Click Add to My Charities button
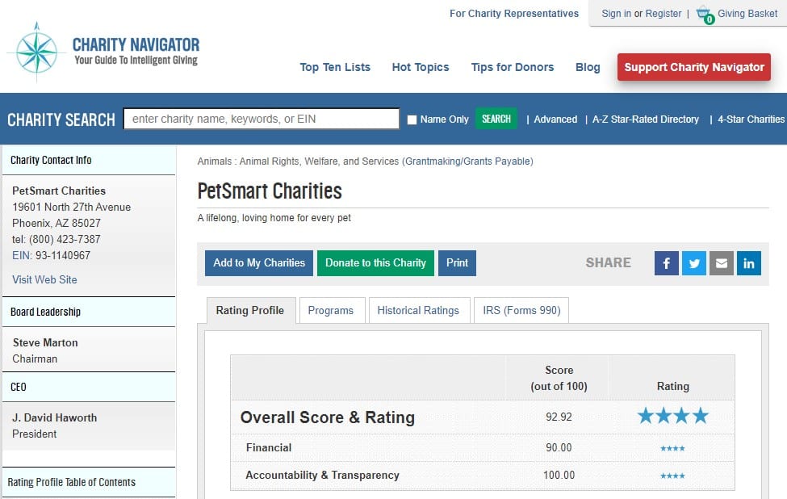The height and width of the screenshot is (499, 787). 259,263
